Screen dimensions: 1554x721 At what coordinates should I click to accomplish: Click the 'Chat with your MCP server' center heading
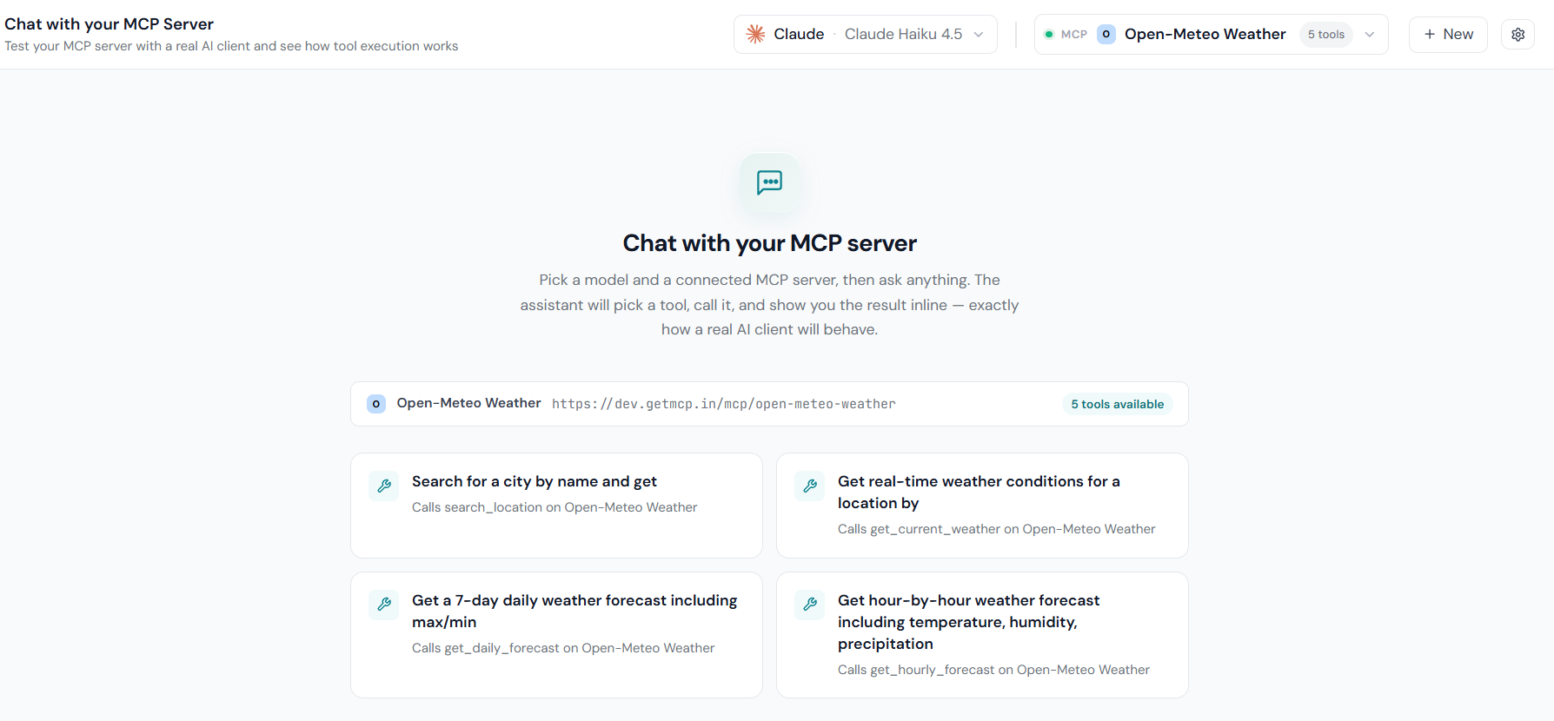769,243
